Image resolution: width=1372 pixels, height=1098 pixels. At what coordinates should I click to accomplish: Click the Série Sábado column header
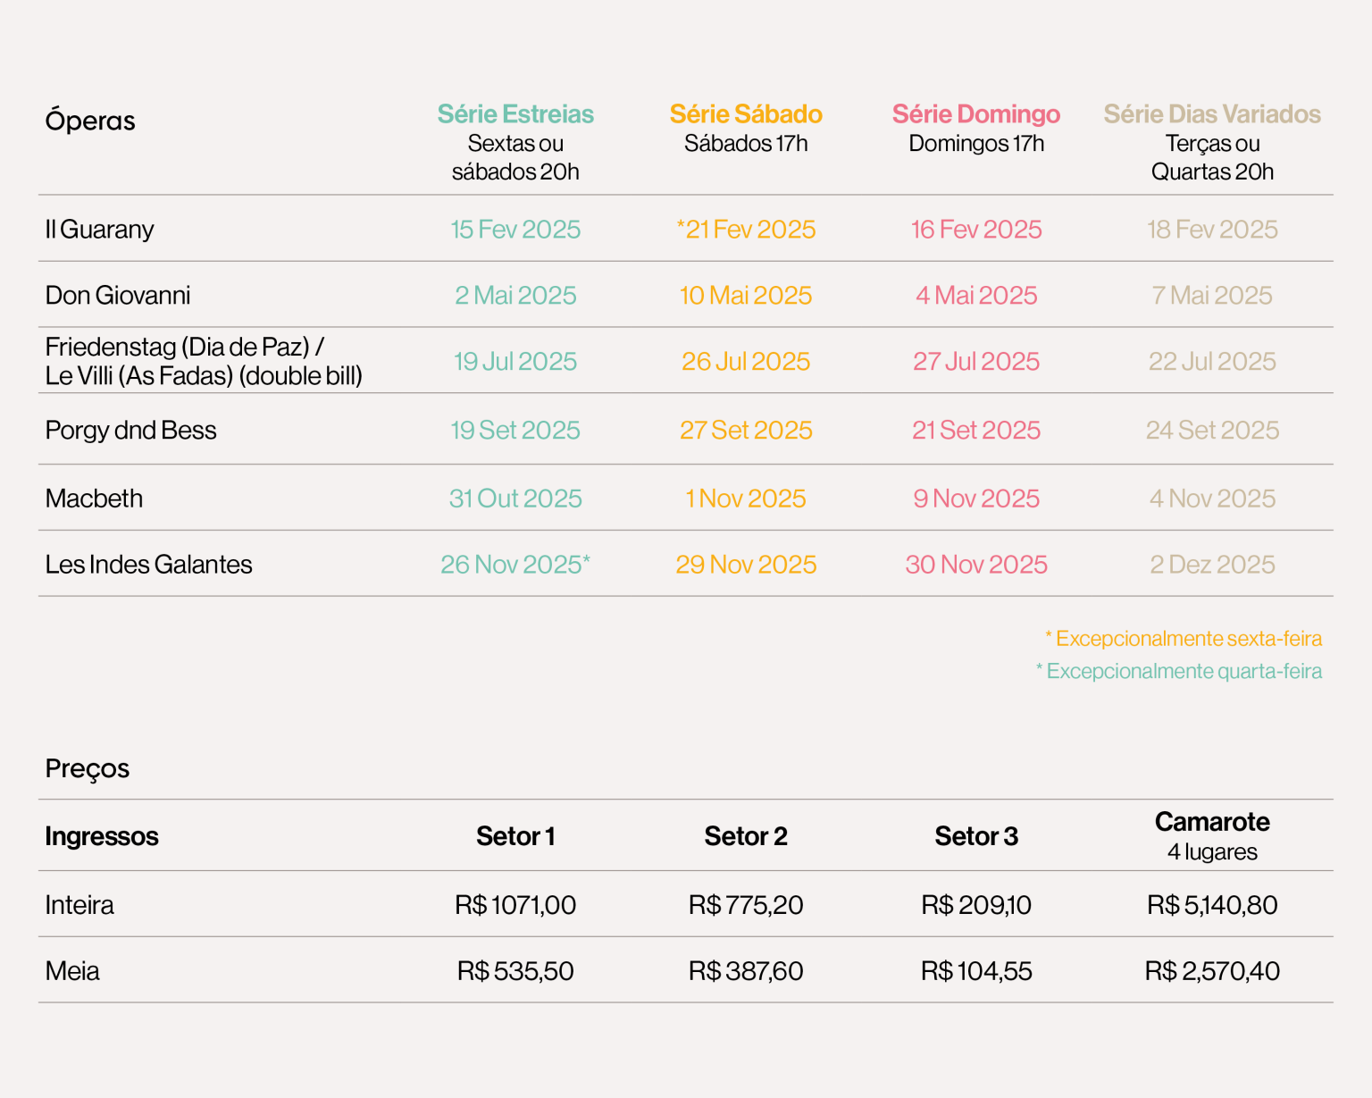tap(746, 114)
